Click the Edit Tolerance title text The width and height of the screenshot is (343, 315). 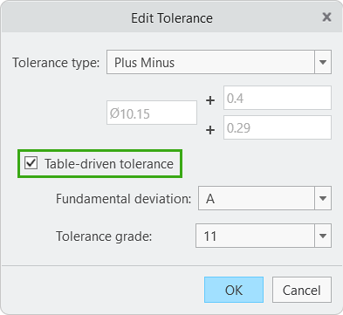172,18
